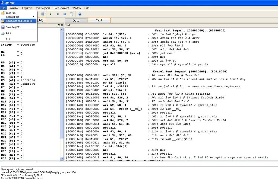Click the User Text Segment header line
278x179 pixels.
click(x=190, y=30)
